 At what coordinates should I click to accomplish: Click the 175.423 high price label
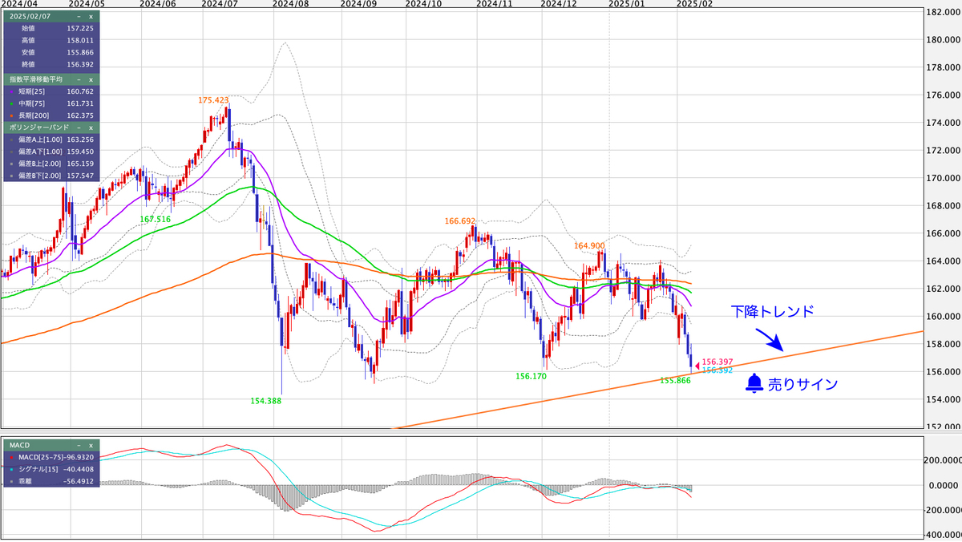214,100
